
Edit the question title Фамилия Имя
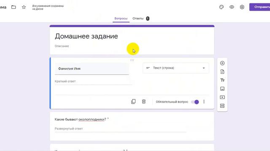pos(92,68)
